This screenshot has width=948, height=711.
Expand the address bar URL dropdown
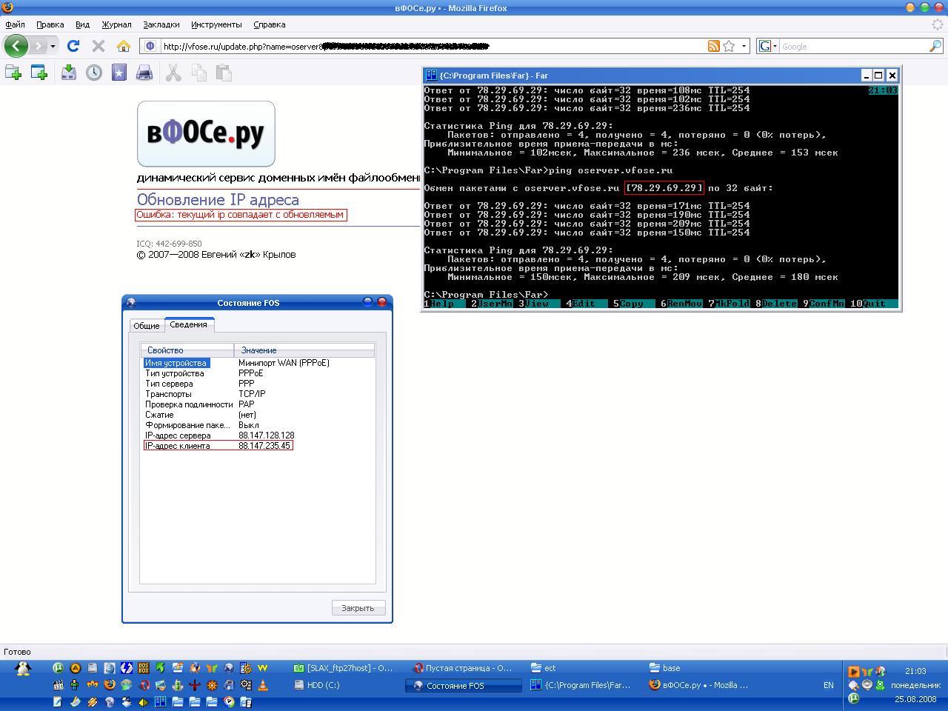(x=744, y=46)
